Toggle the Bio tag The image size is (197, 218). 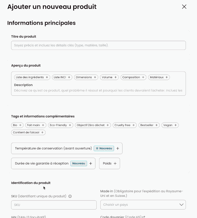pos(17,125)
